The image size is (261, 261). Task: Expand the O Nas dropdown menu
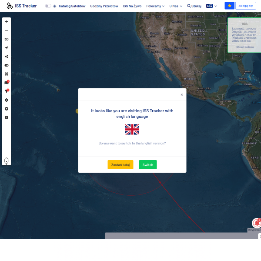pyautogui.click(x=176, y=6)
